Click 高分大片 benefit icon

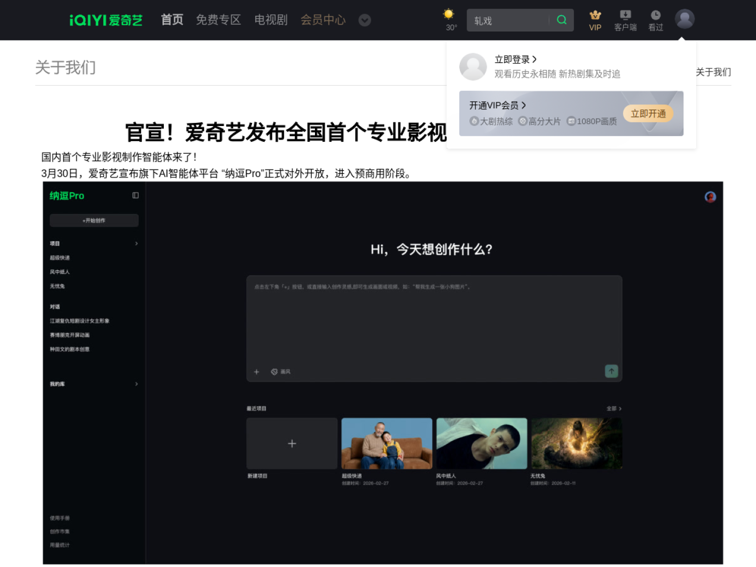523,121
